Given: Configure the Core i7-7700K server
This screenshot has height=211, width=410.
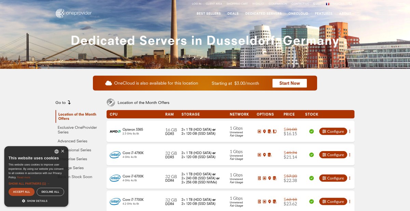Looking at the screenshot, I should pos(333,201).
